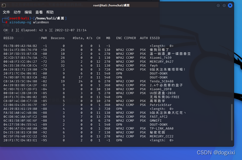Click the PWR column header
Screen dimensions: 242x160
(x=44, y=38)
